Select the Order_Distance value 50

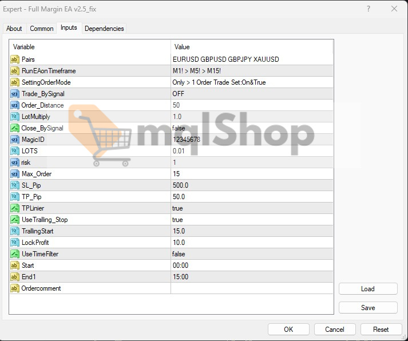[x=252, y=105]
